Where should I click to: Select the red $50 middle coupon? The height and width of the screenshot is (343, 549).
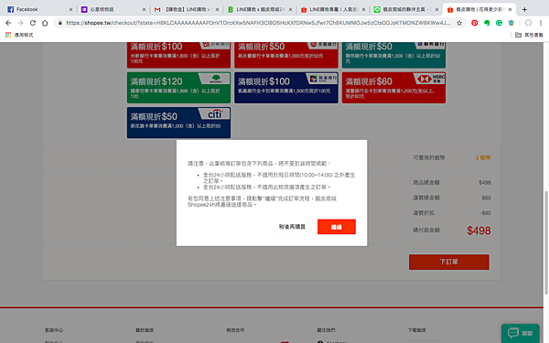point(286,55)
